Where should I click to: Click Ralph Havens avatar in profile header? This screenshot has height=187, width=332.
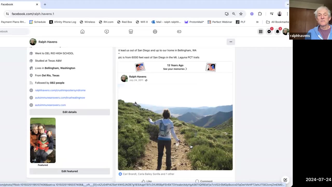(x=33, y=42)
